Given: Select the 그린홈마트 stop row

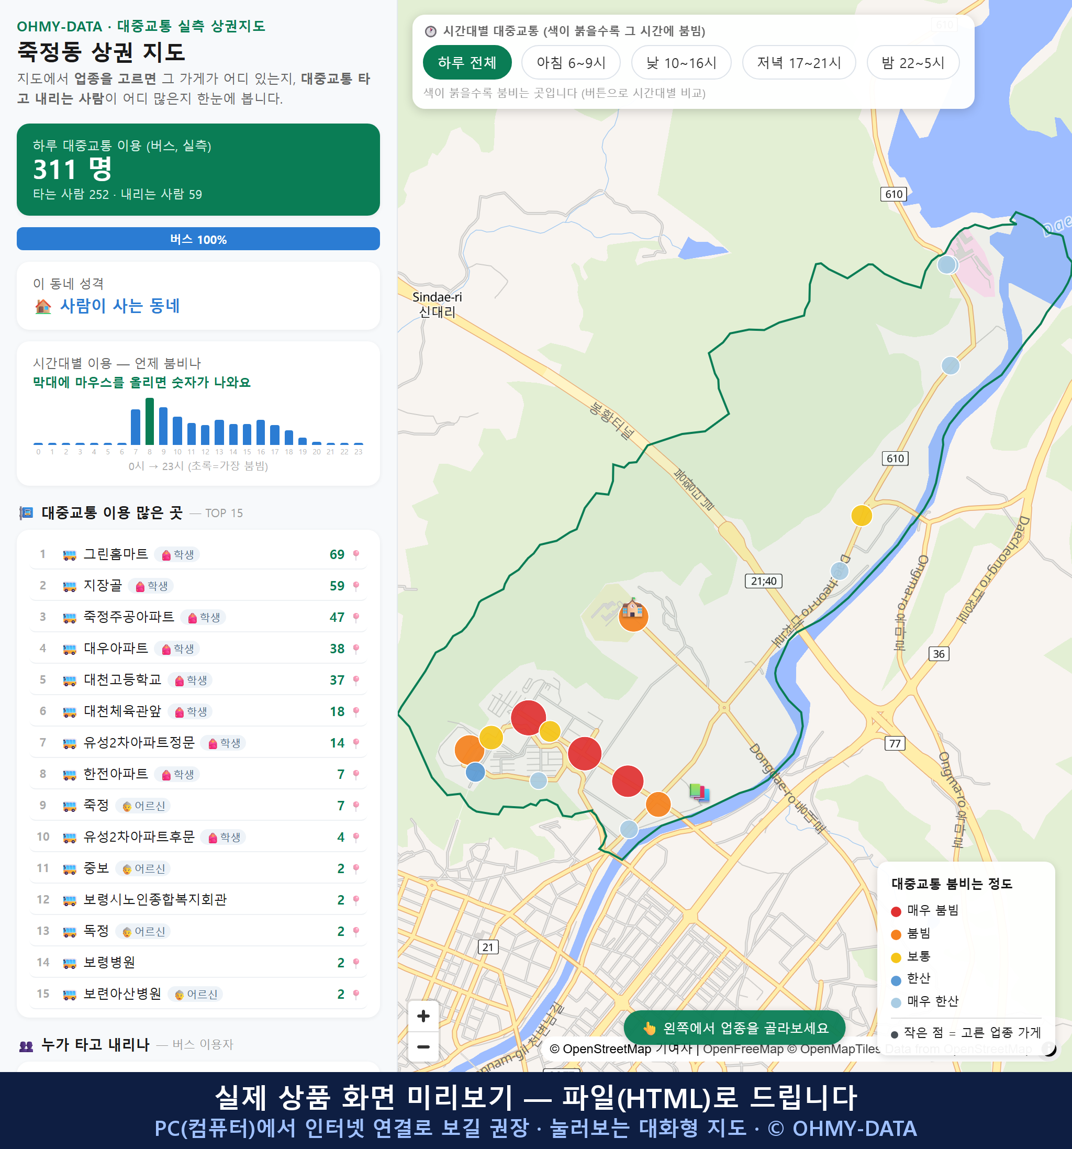Looking at the screenshot, I should [x=198, y=554].
